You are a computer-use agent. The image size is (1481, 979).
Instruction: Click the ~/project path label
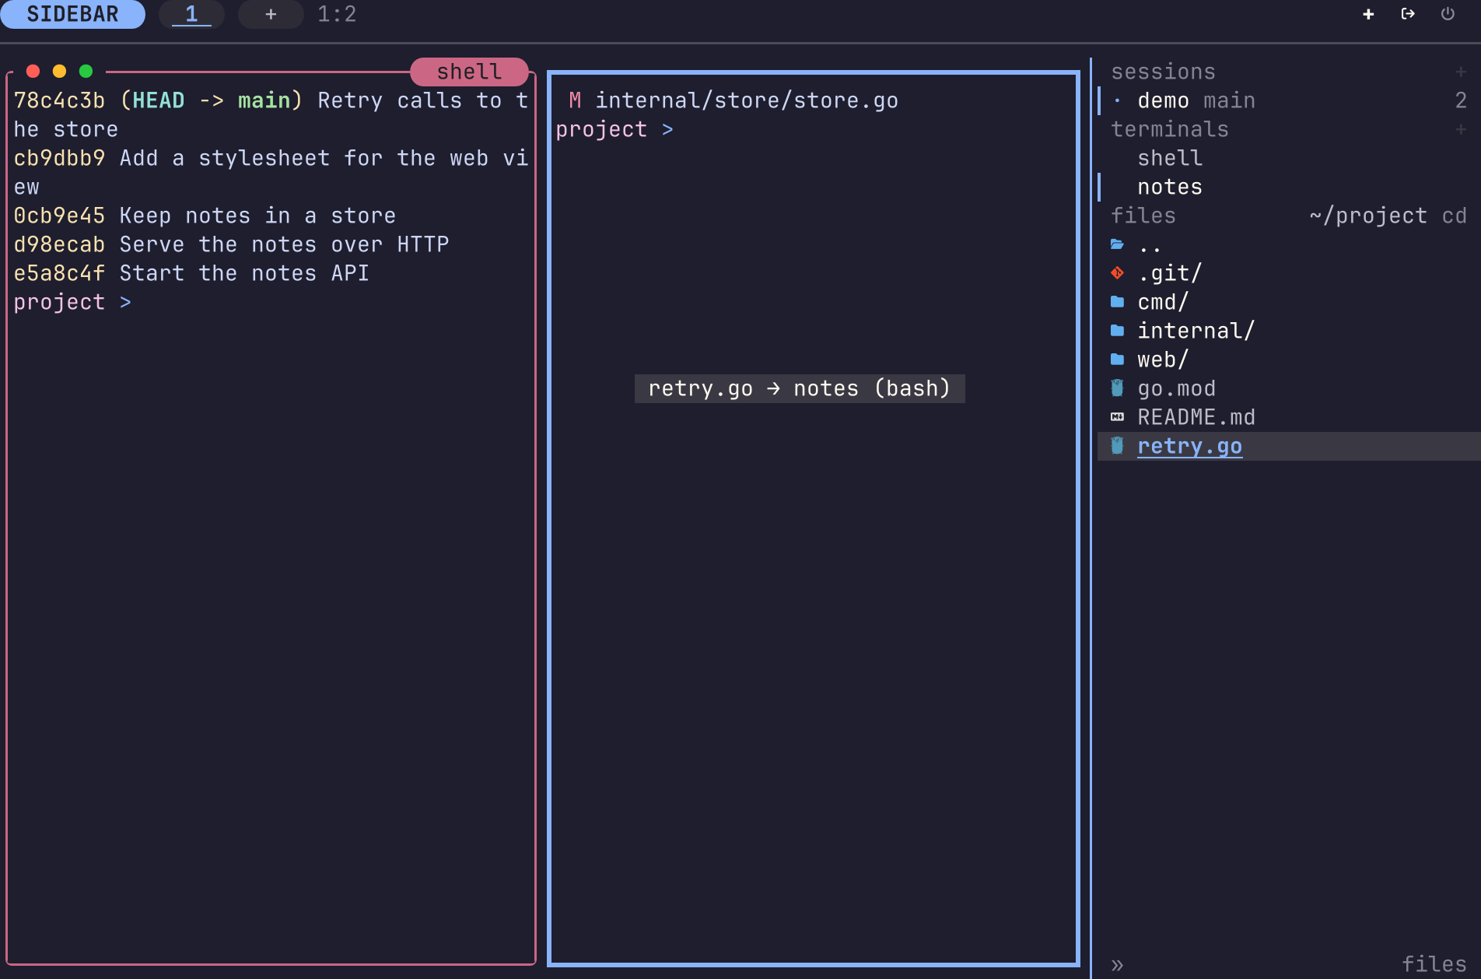1368,216
